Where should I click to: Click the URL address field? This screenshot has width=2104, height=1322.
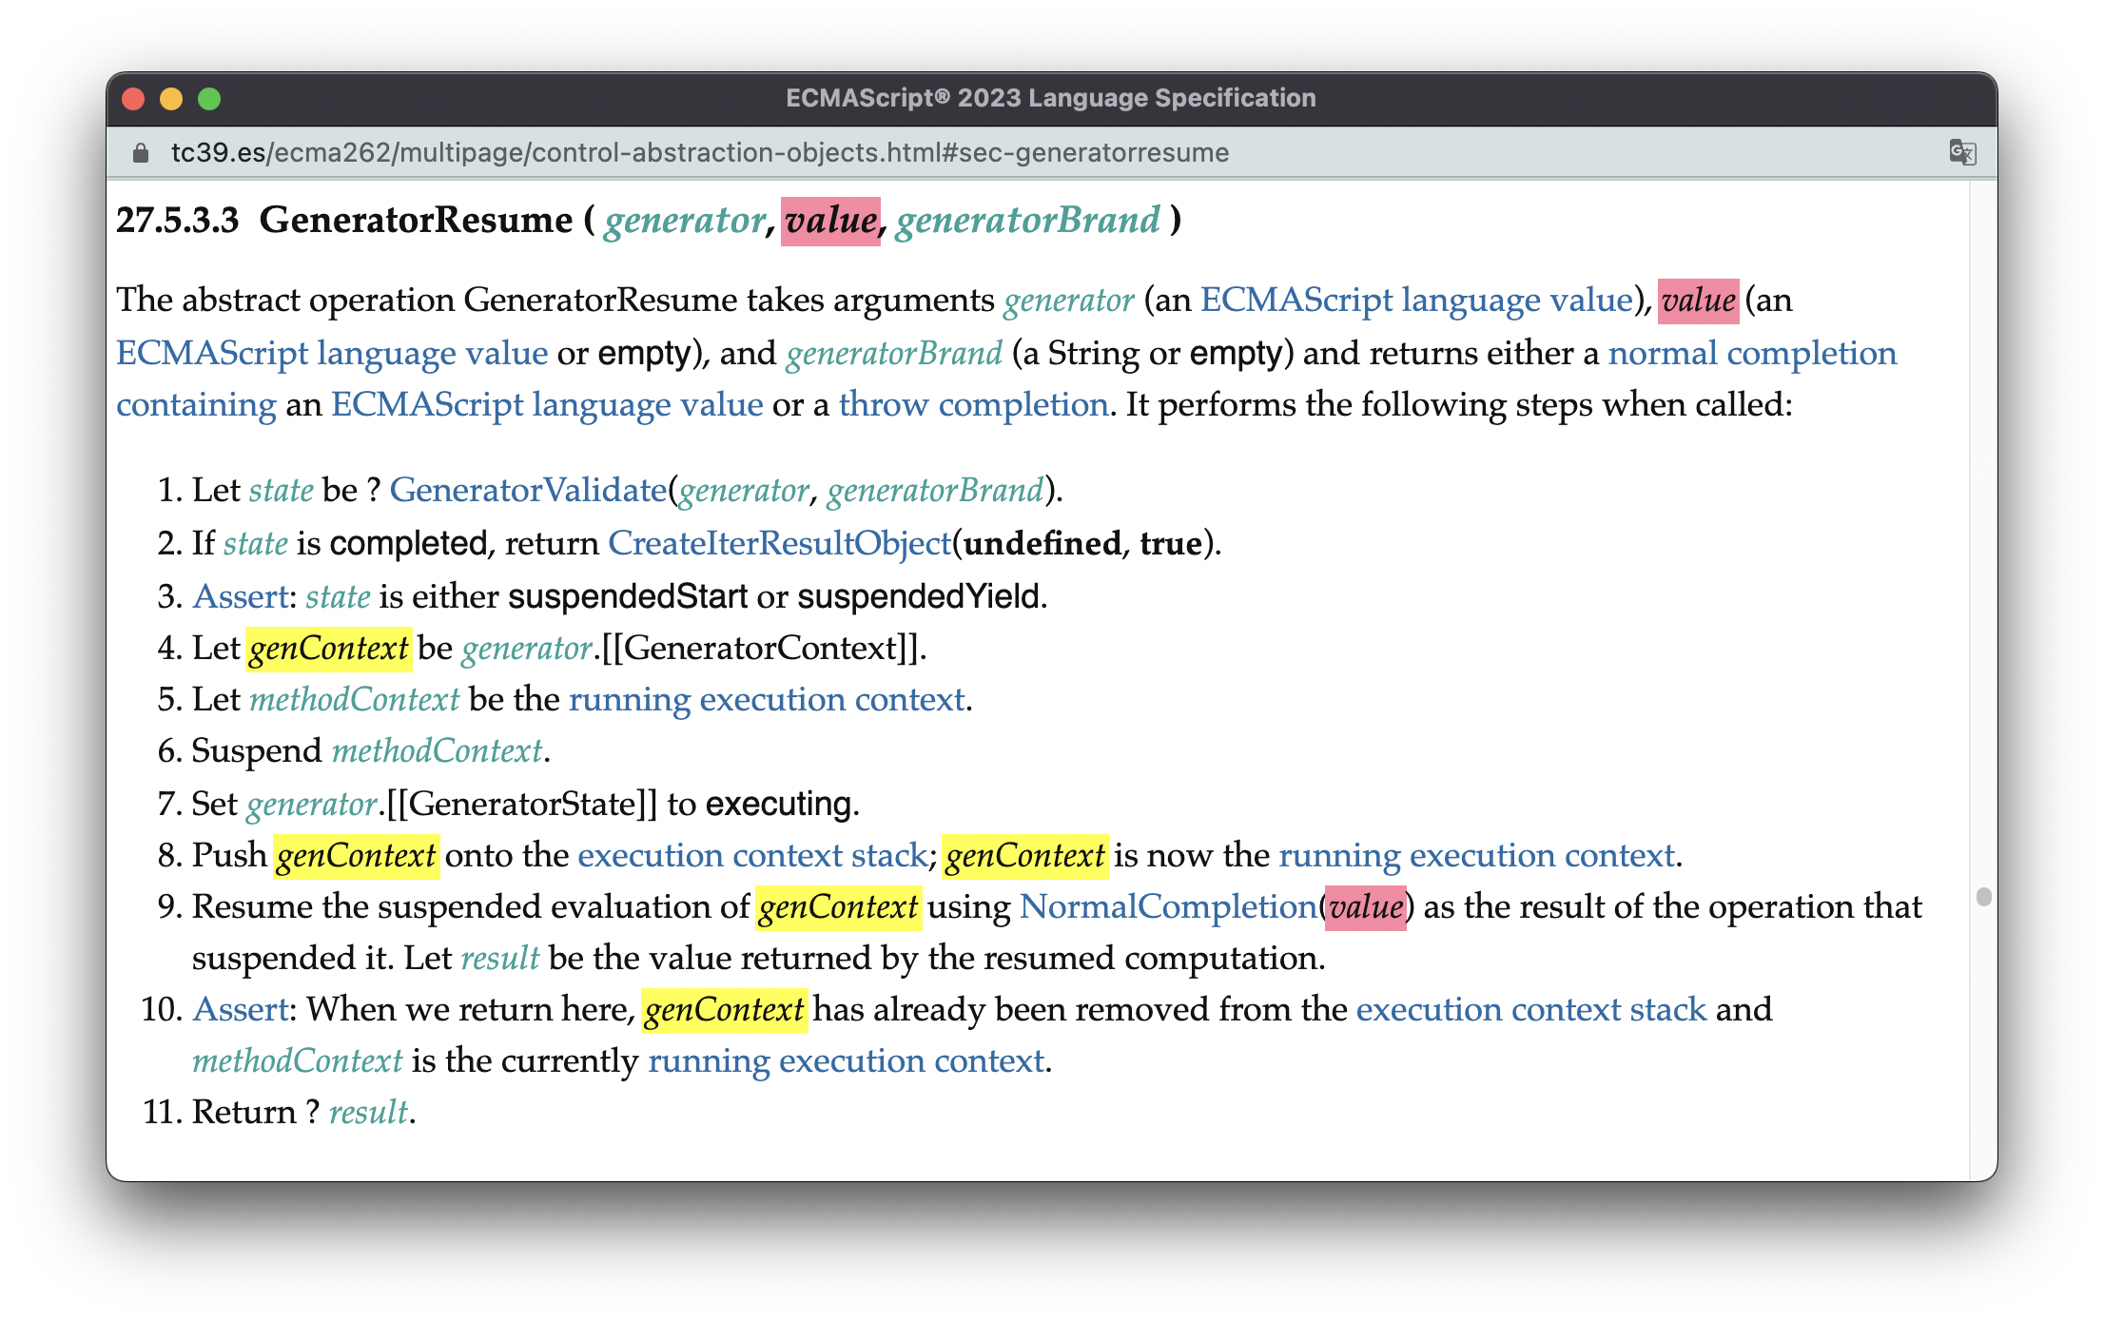(700, 152)
